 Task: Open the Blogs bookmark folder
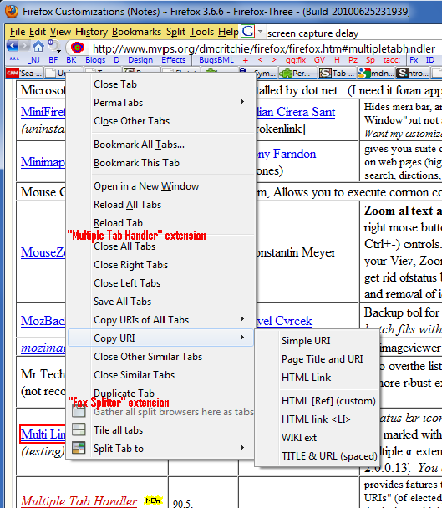tap(95, 60)
